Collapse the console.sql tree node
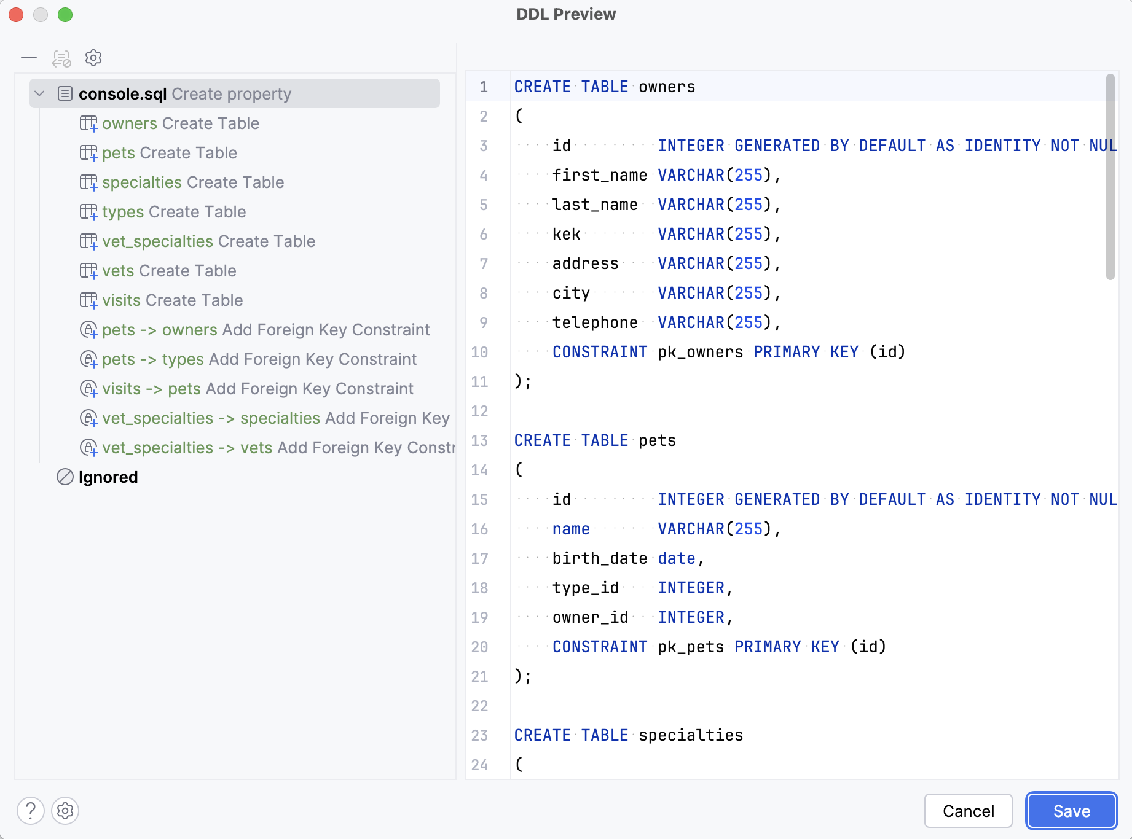The image size is (1132, 839). [39, 93]
